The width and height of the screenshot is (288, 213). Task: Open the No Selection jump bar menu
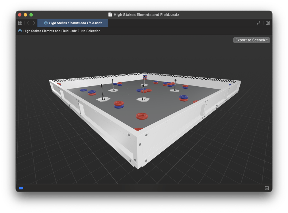(x=91, y=31)
